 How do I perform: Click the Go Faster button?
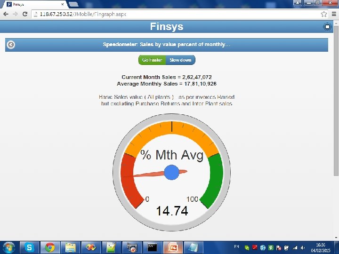tap(152, 60)
